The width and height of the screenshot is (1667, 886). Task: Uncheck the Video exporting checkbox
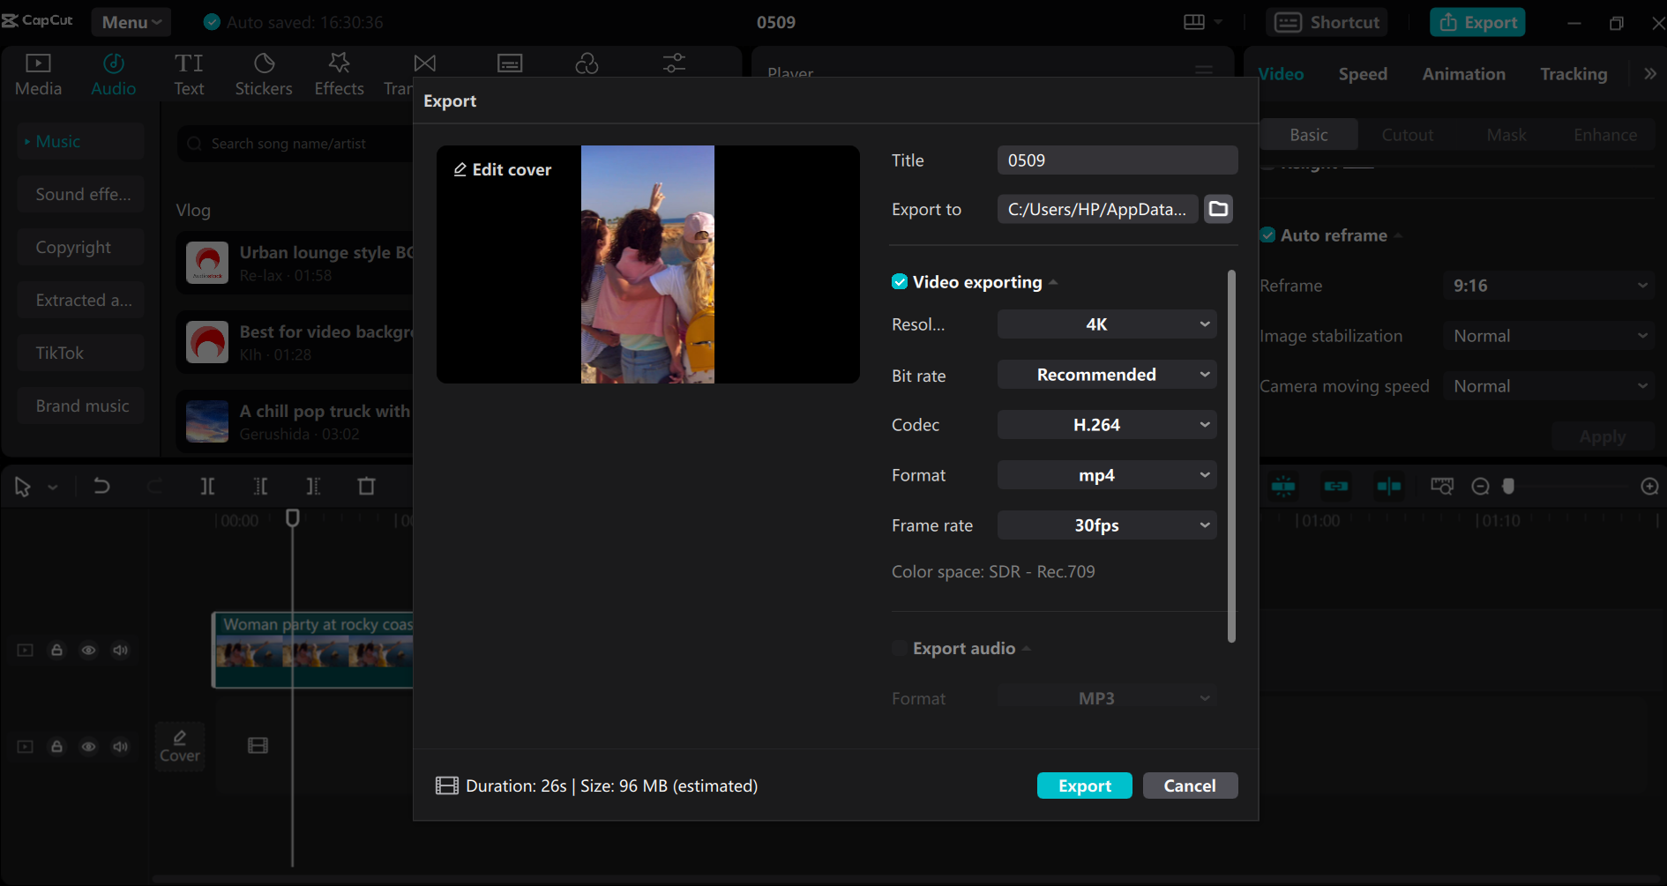900,281
